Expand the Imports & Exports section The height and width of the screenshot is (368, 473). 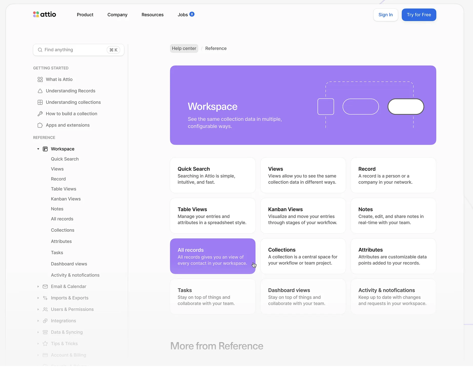38,298
